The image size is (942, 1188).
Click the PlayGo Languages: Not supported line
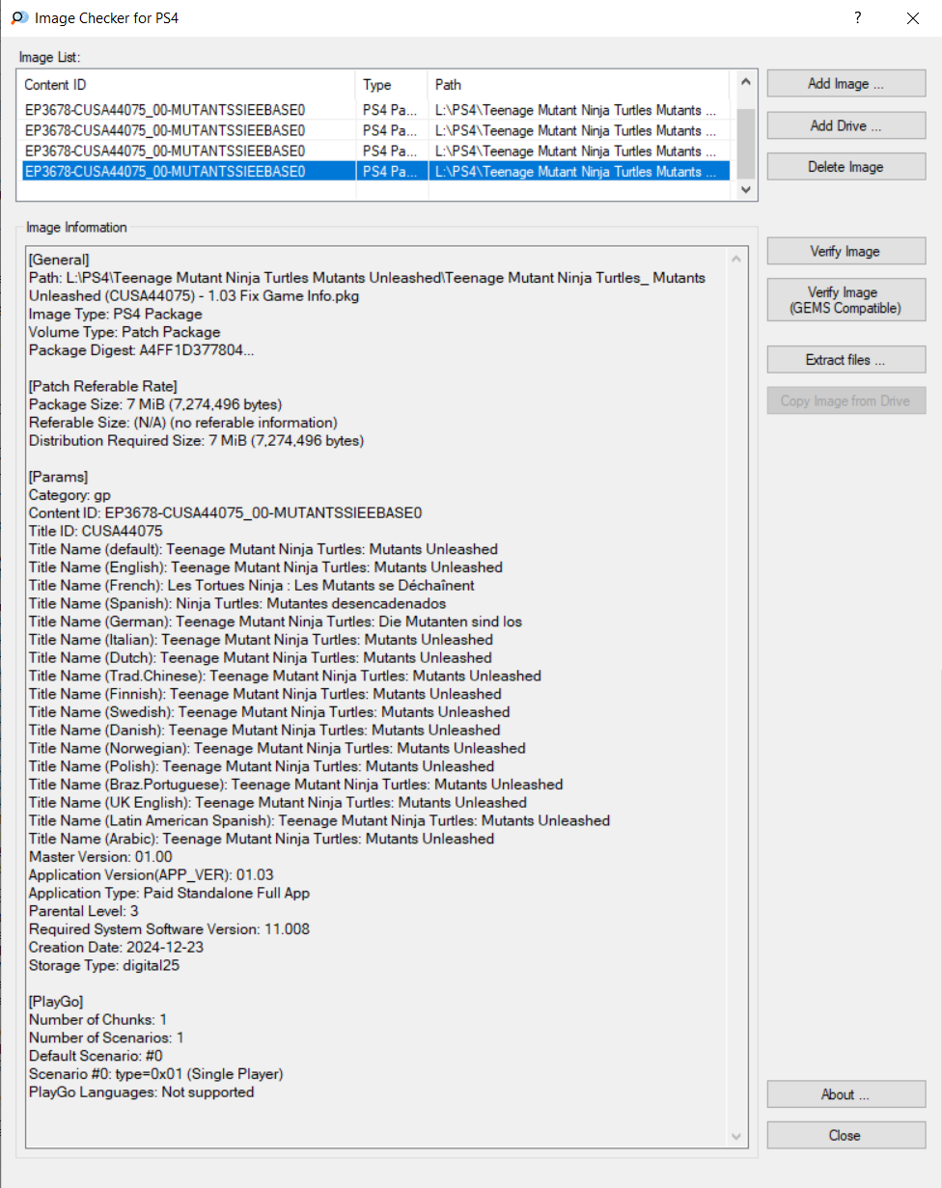point(142,1091)
